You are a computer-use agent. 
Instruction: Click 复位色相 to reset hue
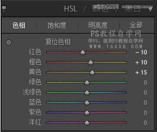pos(58,42)
